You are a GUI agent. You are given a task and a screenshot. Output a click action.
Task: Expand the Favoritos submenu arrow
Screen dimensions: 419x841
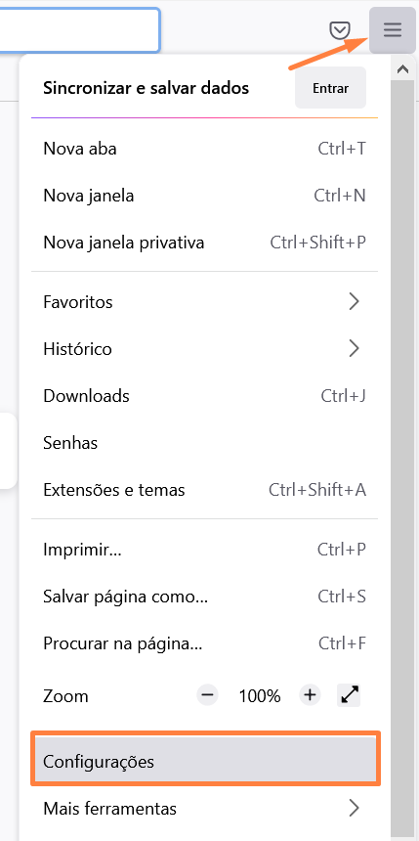tap(354, 302)
